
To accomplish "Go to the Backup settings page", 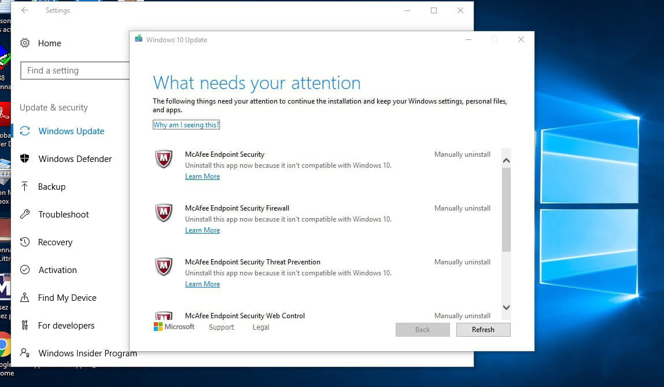I will tap(51, 187).
